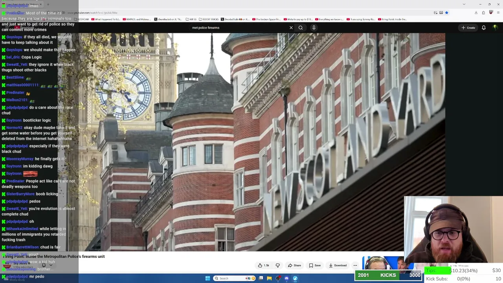Click the video title 'Firing Point: Inside the Metropolitan Police's firearms unit'
503x283 pixels.
(x=54, y=256)
